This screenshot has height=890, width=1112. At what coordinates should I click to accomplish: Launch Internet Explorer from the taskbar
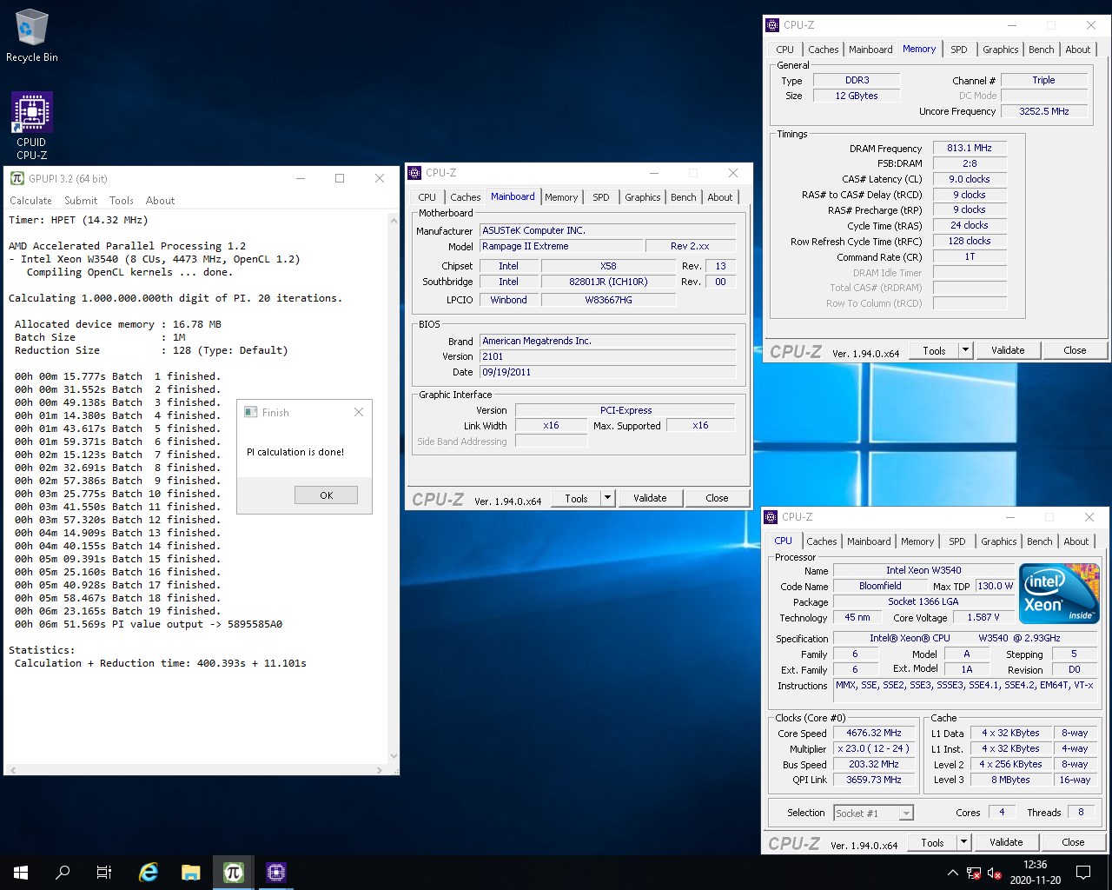click(x=149, y=873)
